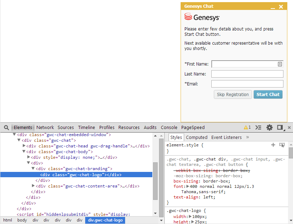Click Skip Registration button
Viewport: 293px width, 224px height.
(233, 95)
